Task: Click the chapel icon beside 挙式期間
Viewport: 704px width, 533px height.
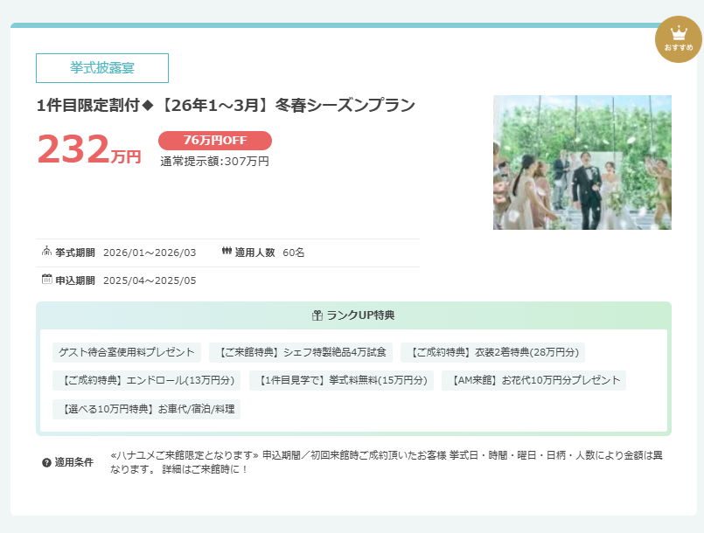Action: click(46, 252)
